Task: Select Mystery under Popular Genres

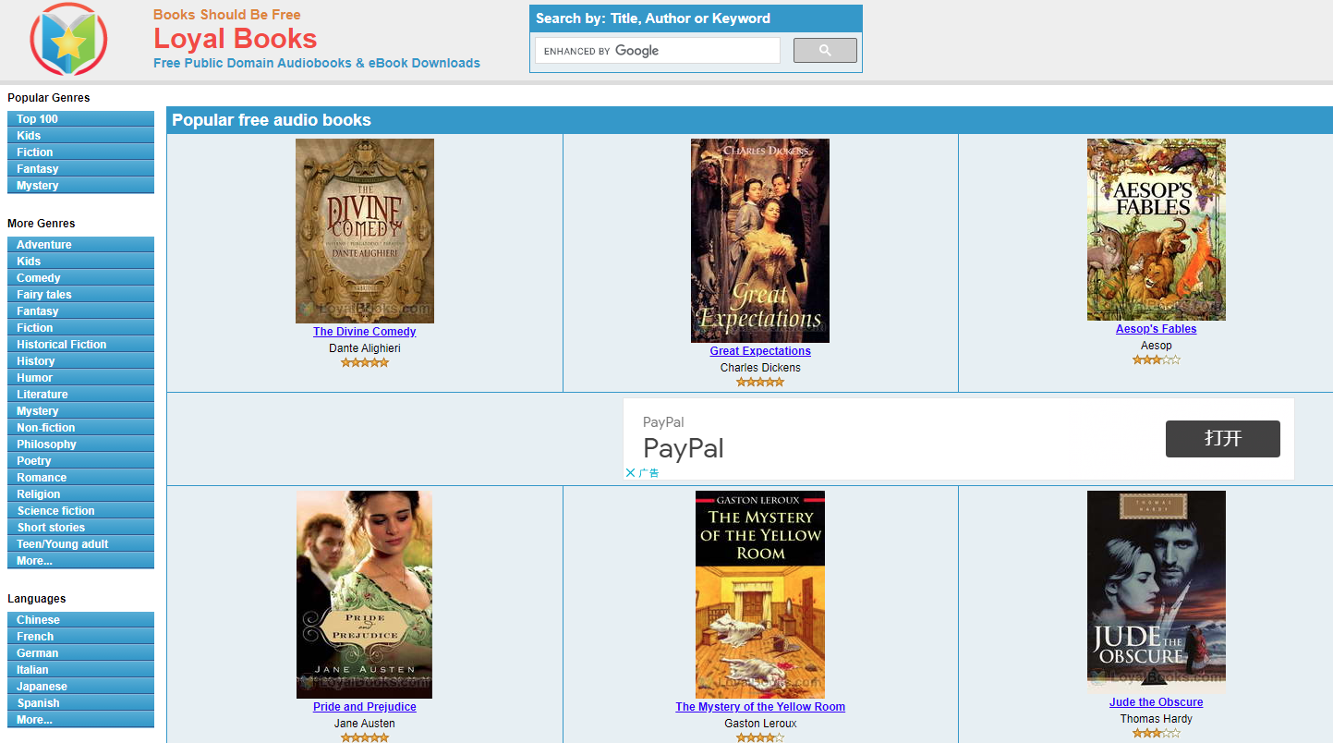Action: 80,186
